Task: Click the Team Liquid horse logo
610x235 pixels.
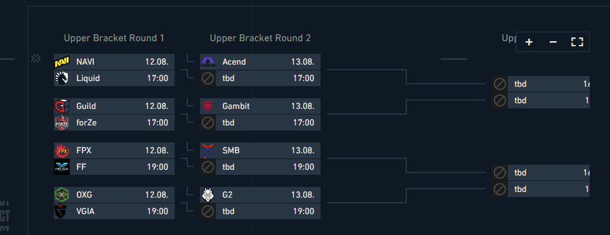Action: (62, 78)
